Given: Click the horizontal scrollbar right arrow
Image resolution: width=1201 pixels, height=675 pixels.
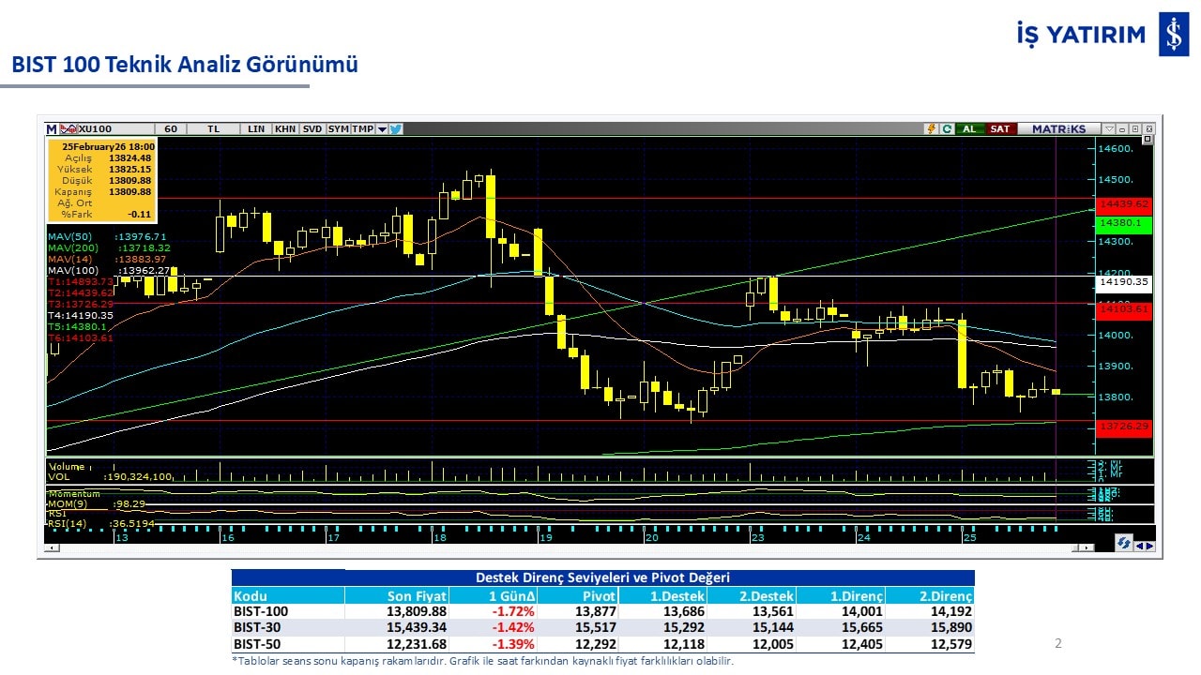Looking at the screenshot, I should 1088,547.
